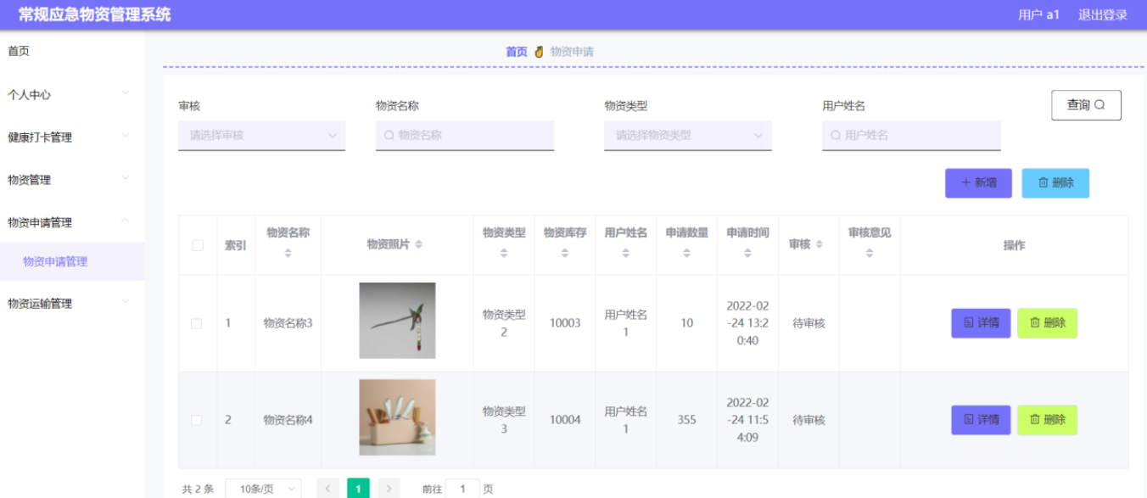Click the trash icon on row 1's 删除 button
The width and height of the screenshot is (1147, 498).
click(1034, 322)
